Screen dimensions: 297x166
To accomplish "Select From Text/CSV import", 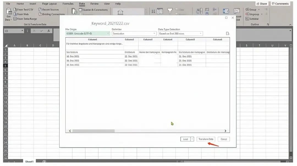I will pos(23,9).
